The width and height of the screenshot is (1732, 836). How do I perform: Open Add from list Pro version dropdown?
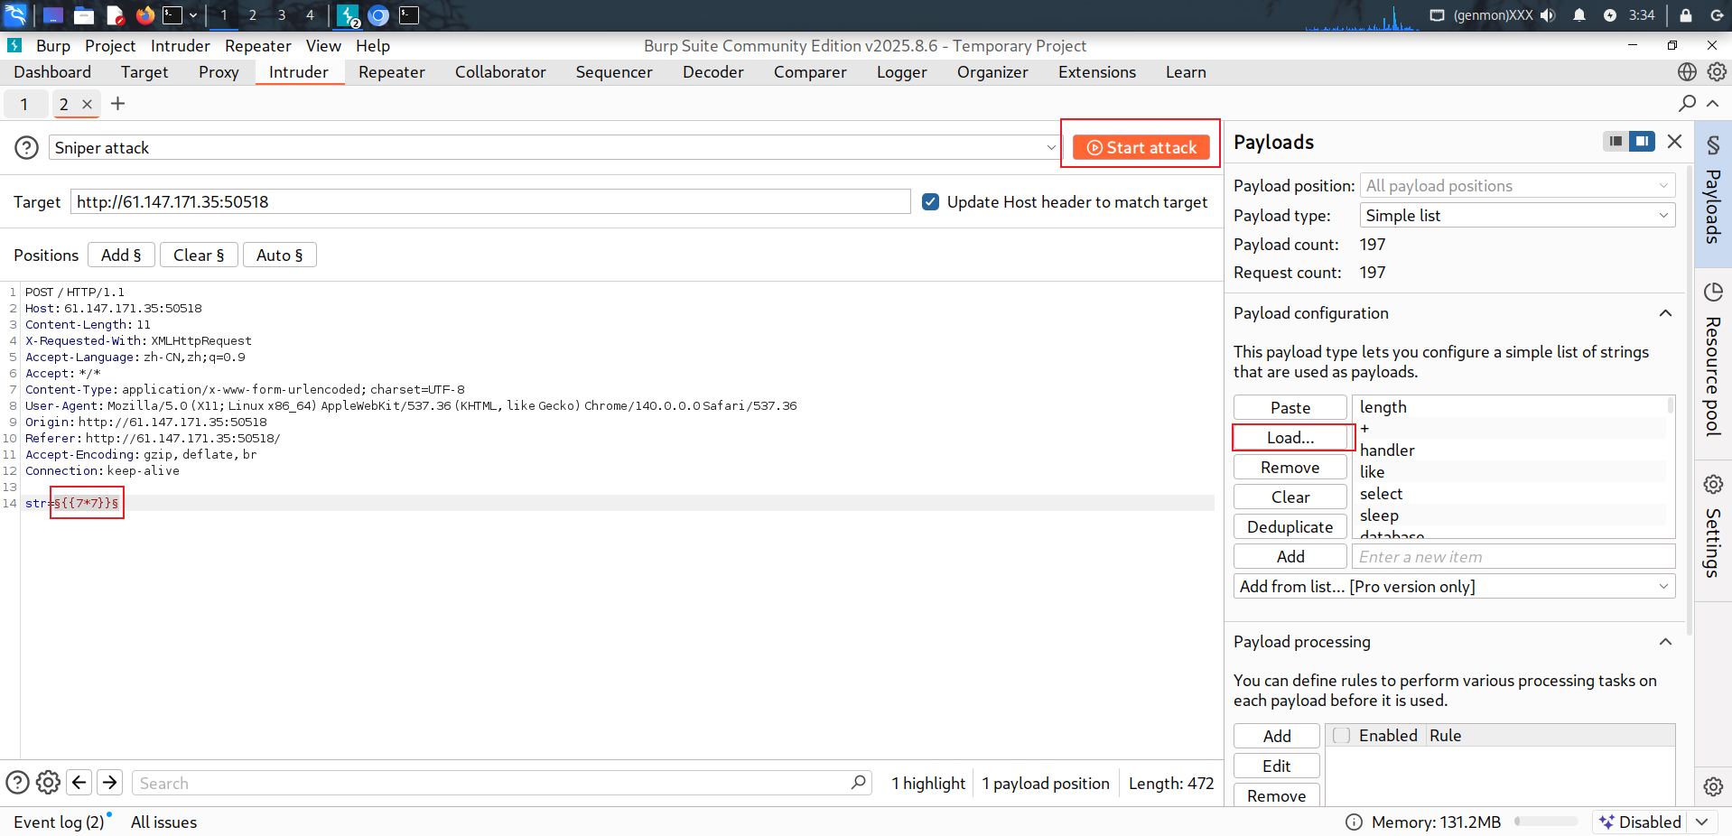click(1454, 586)
